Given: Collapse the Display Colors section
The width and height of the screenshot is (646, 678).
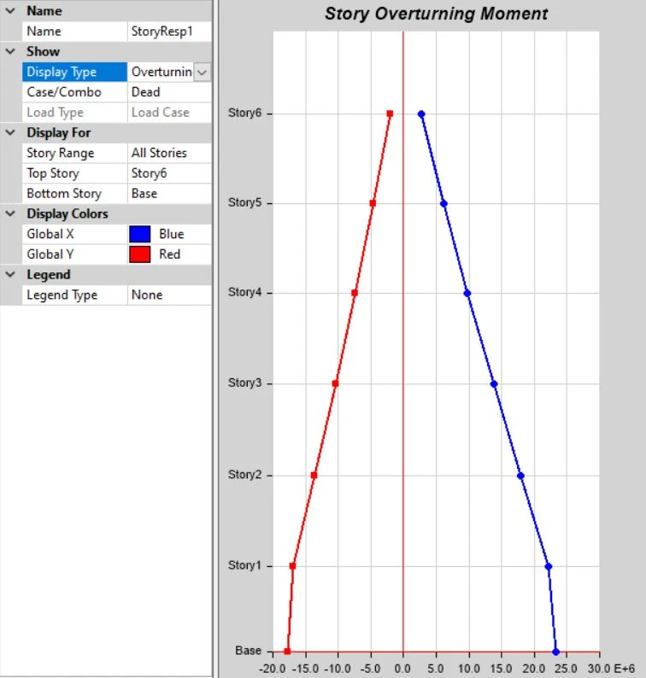Looking at the screenshot, I should (9, 213).
